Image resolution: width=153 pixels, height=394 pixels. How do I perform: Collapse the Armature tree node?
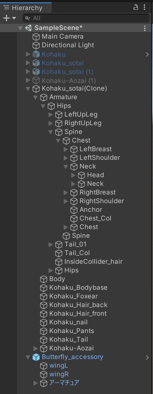[36, 97]
